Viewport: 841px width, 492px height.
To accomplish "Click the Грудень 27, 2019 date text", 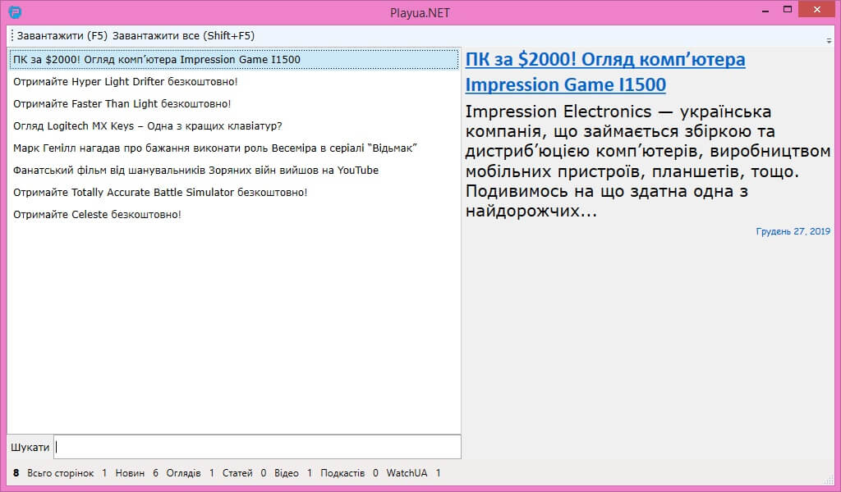I will (x=793, y=231).
